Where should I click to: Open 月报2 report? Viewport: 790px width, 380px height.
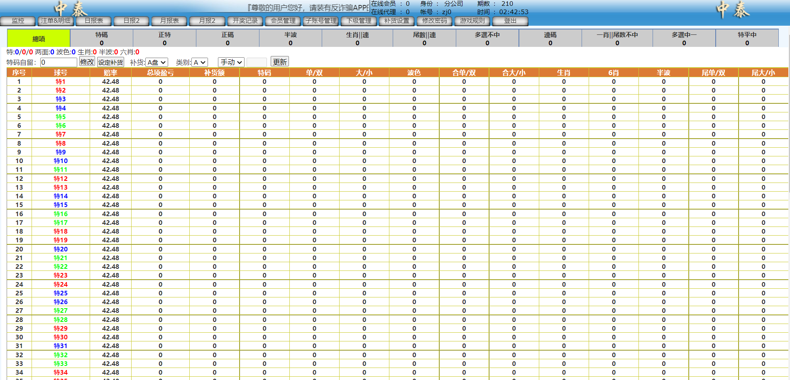(207, 21)
